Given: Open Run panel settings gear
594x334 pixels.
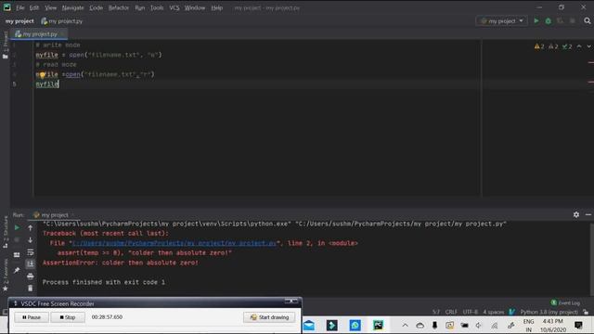Looking at the screenshot, I should pos(576,214).
